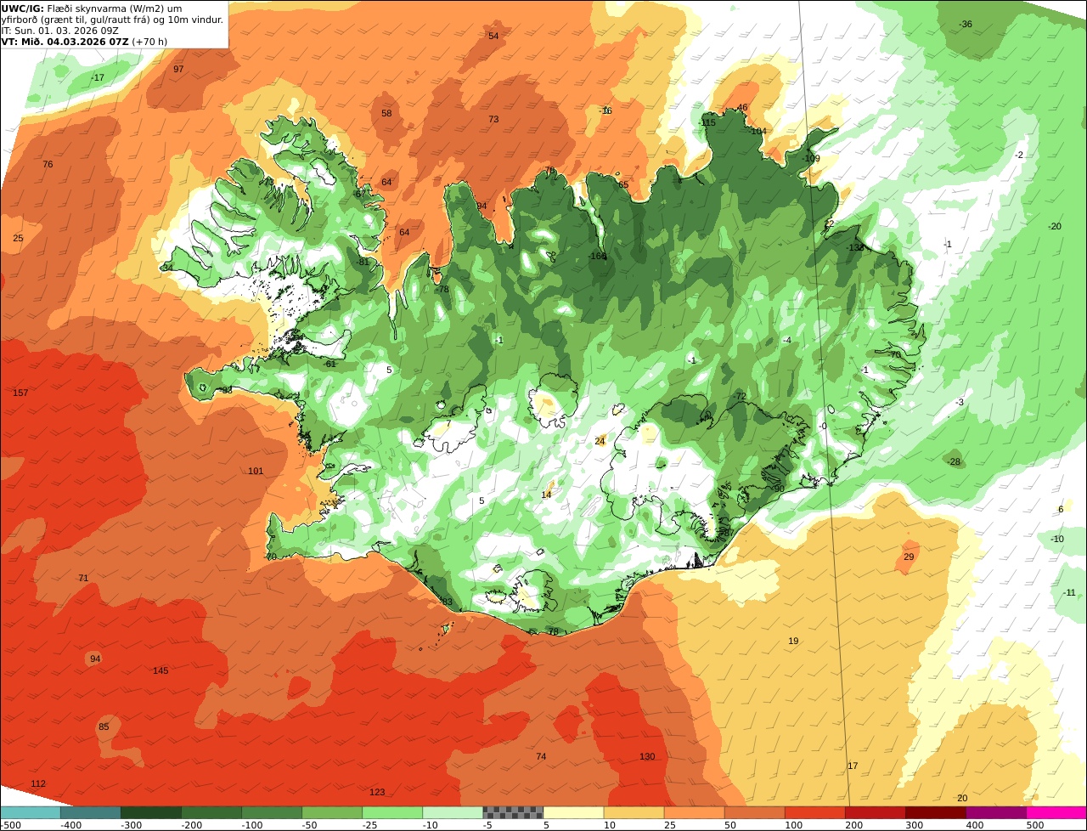Click the map value '19' in the southeast sea

793,642
